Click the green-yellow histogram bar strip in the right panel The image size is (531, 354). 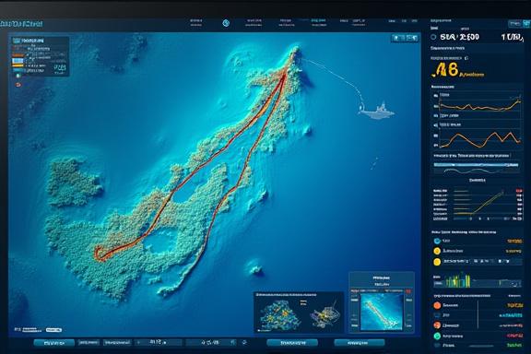tap(478, 281)
